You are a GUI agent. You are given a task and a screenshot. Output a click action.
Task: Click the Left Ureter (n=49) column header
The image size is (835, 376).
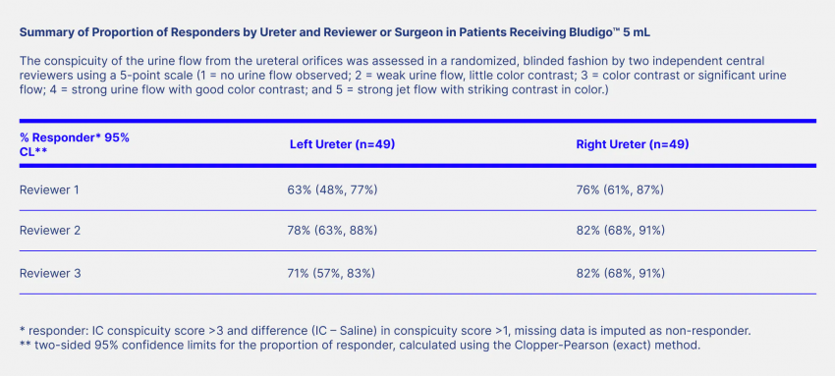(x=342, y=144)
